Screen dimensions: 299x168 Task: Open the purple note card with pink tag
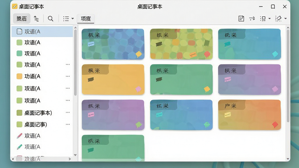(249, 79)
